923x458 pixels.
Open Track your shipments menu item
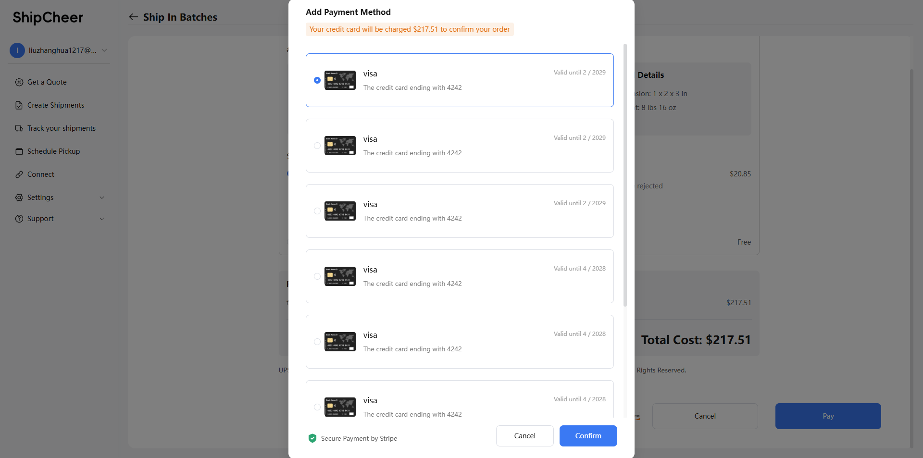(x=61, y=128)
